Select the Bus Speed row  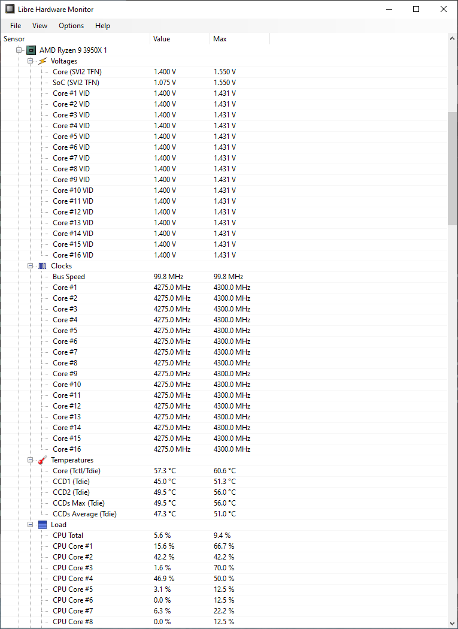pos(224,277)
